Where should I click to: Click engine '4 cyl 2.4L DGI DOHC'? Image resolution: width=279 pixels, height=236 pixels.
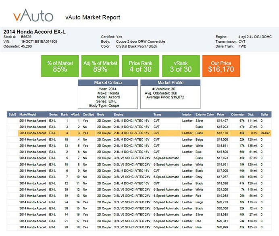(255, 37)
